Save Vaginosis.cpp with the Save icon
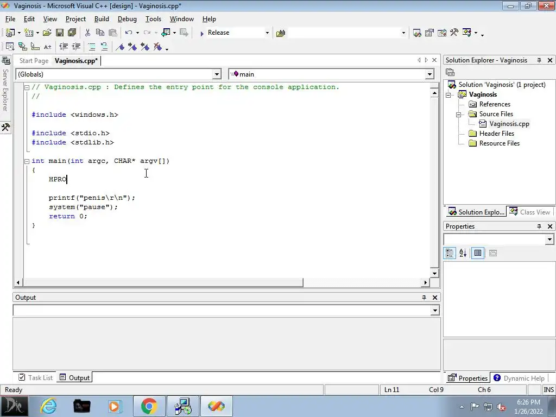556x417 pixels. (x=60, y=33)
